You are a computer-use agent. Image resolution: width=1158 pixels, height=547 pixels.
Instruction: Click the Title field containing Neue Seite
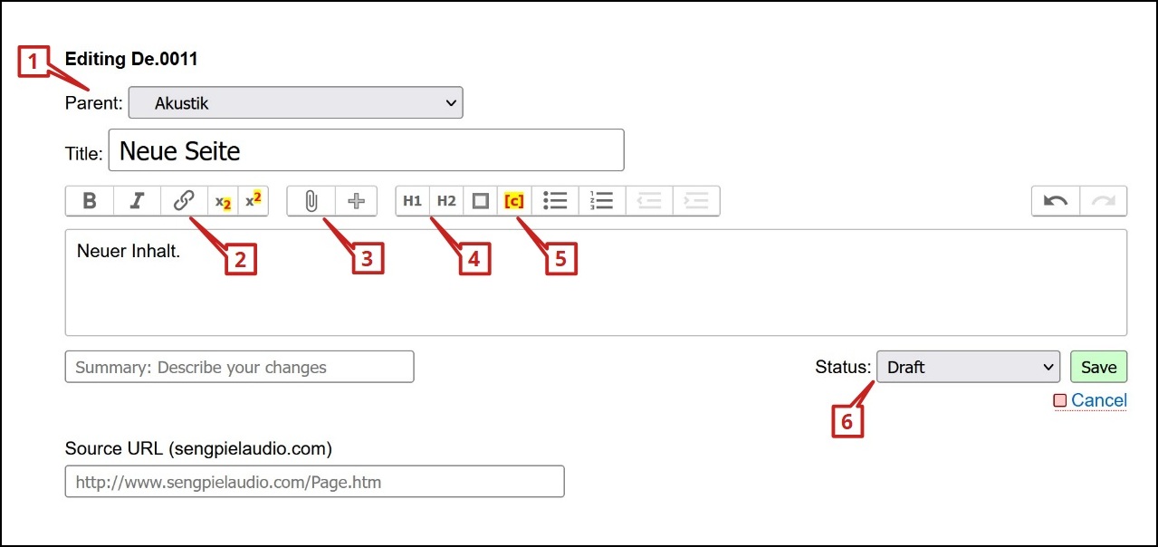(x=366, y=150)
